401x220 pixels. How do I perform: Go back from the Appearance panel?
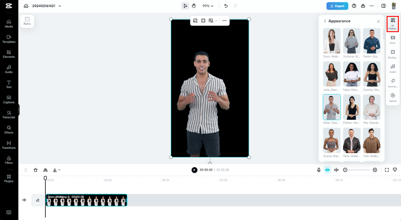pos(325,21)
